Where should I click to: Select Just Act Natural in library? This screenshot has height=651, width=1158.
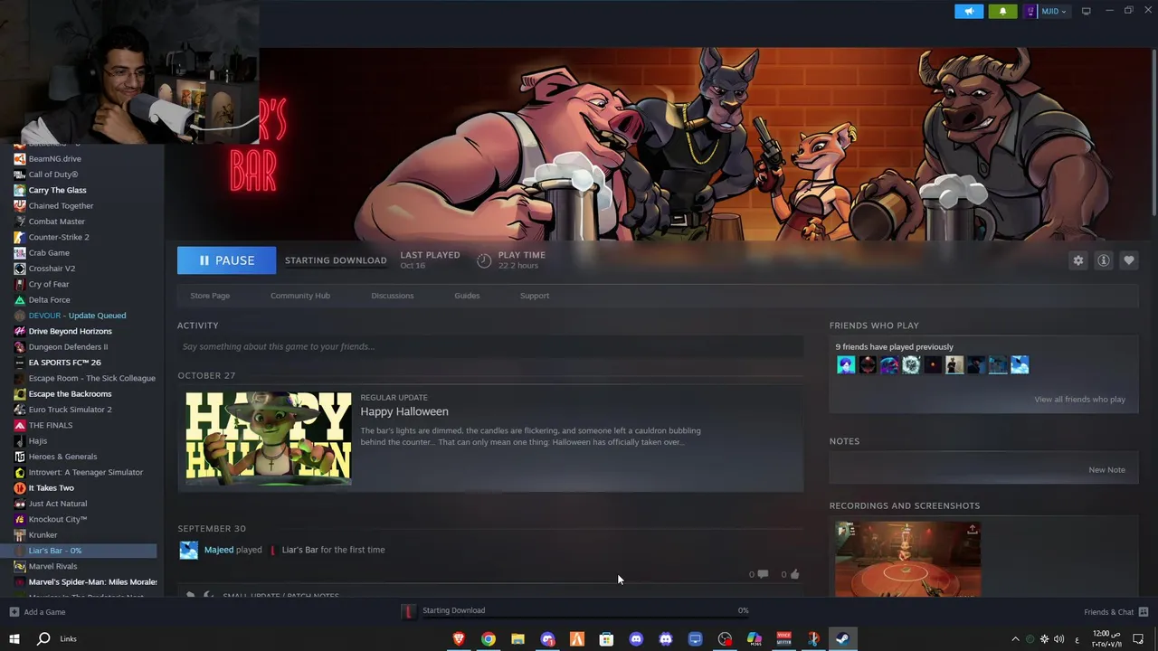pyautogui.click(x=58, y=504)
